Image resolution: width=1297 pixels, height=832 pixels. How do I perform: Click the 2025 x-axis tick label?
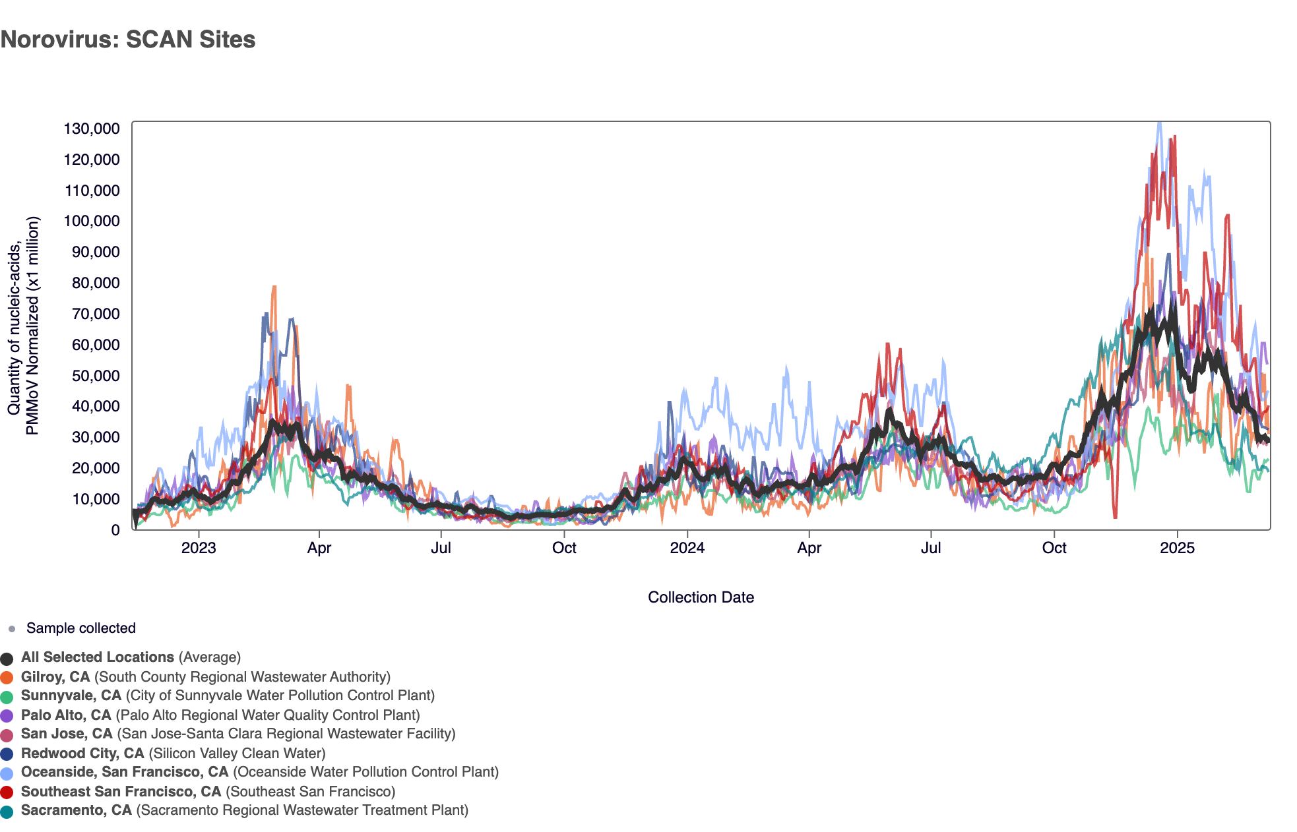(x=1177, y=548)
